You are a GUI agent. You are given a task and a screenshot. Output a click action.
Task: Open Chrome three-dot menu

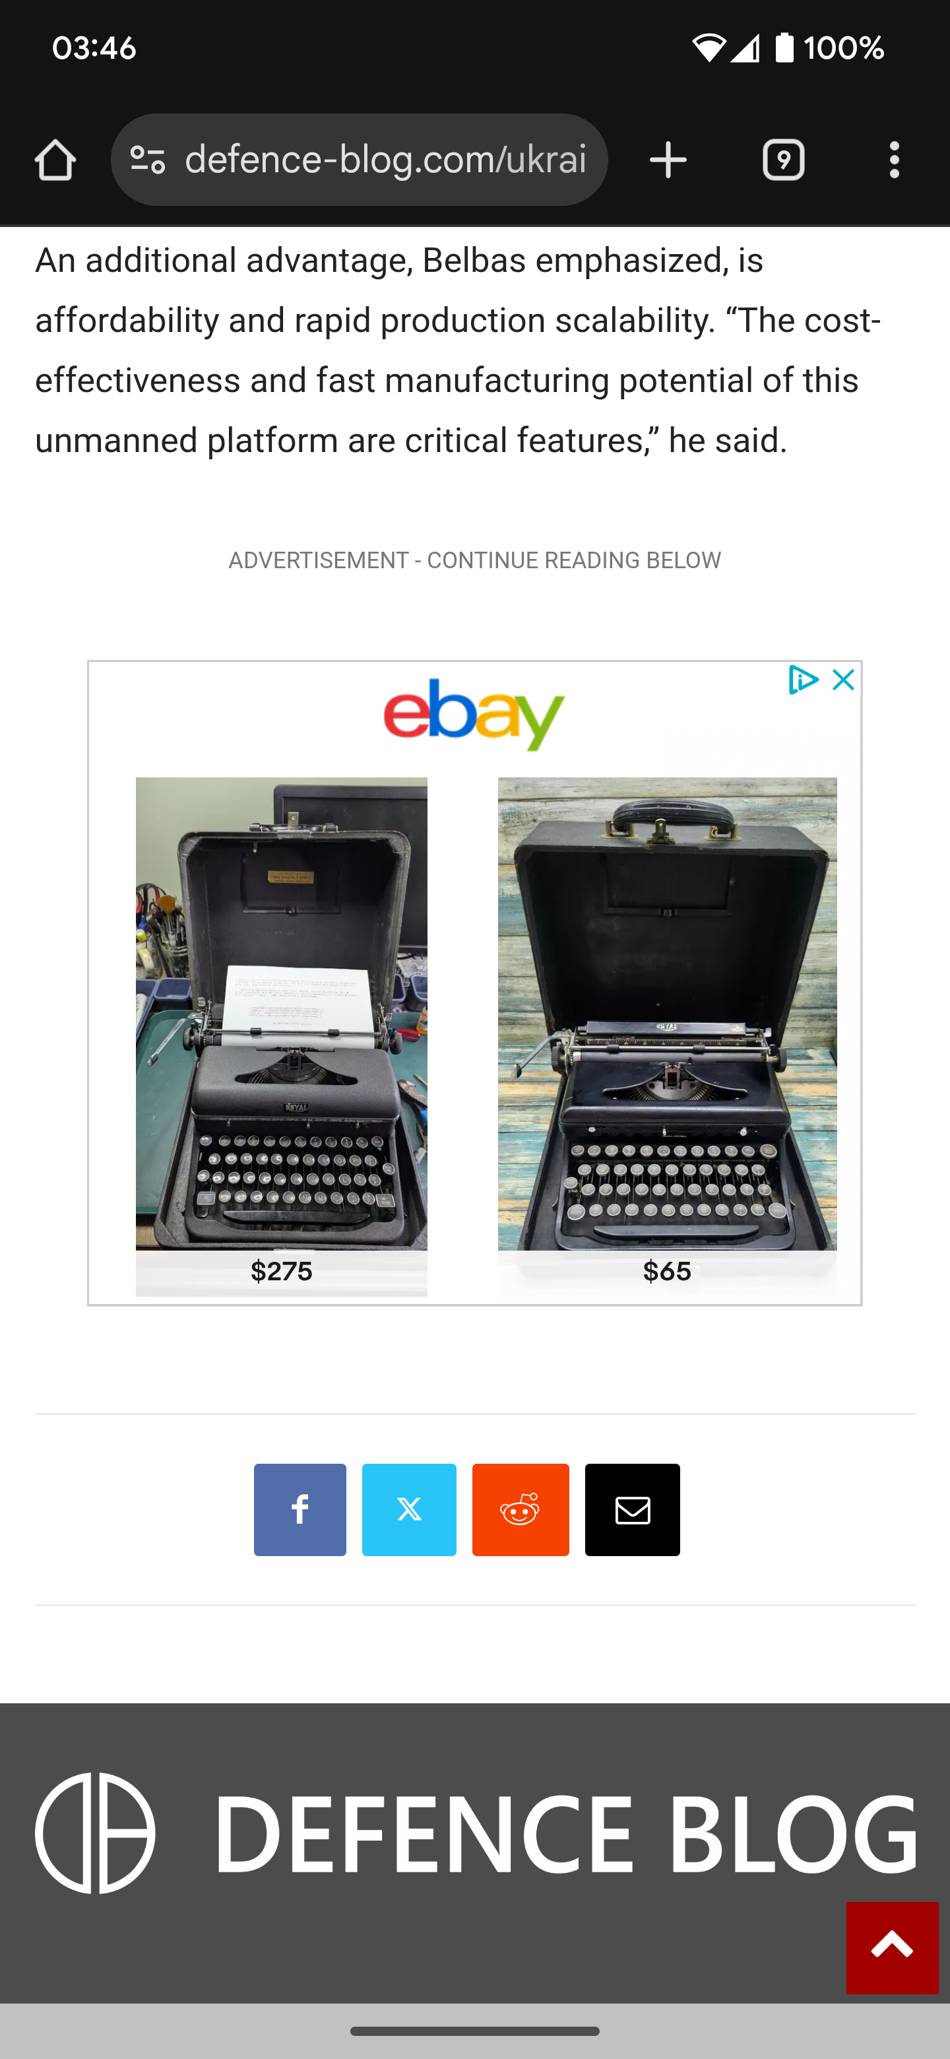tap(894, 160)
